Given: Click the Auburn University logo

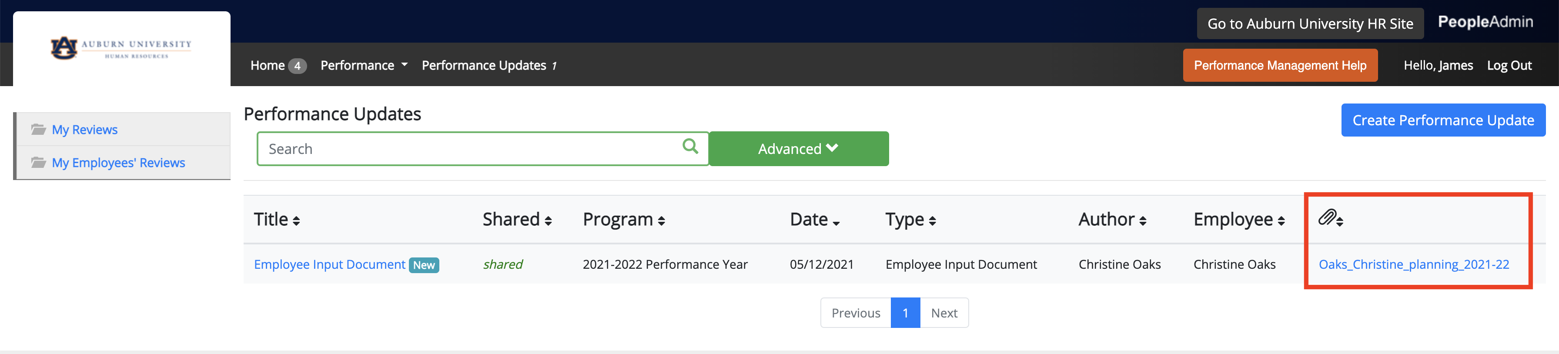Looking at the screenshot, I should click(x=121, y=48).
